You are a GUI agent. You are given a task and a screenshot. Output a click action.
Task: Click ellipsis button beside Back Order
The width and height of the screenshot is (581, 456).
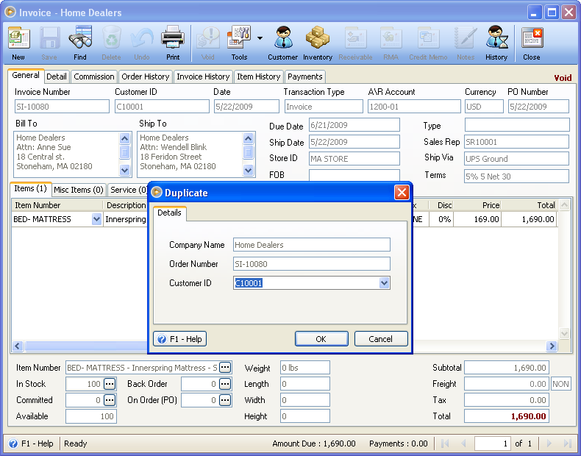[x=225, y=384]
